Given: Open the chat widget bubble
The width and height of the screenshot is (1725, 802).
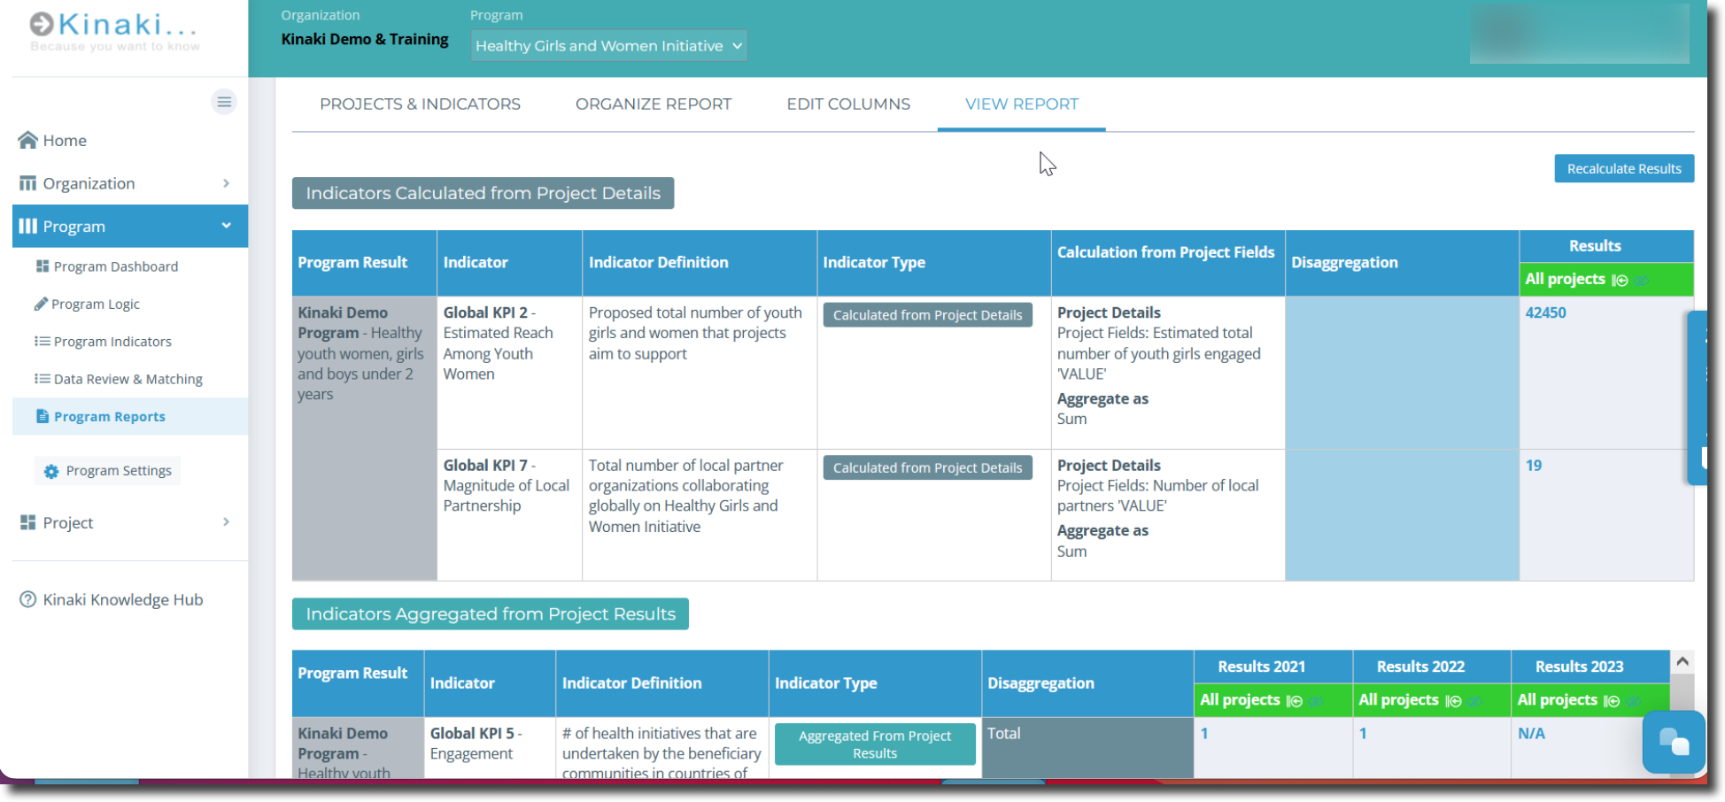Looking at the screenshot, I should click(x=1674, y=743).
